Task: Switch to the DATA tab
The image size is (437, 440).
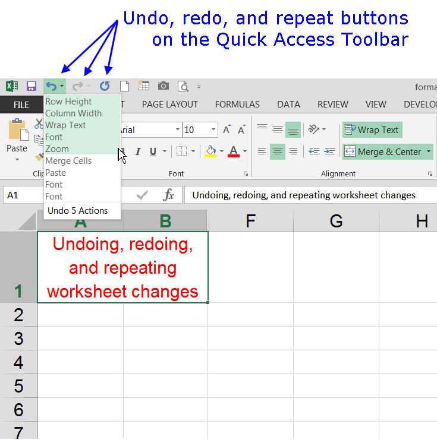Action: 288,105
